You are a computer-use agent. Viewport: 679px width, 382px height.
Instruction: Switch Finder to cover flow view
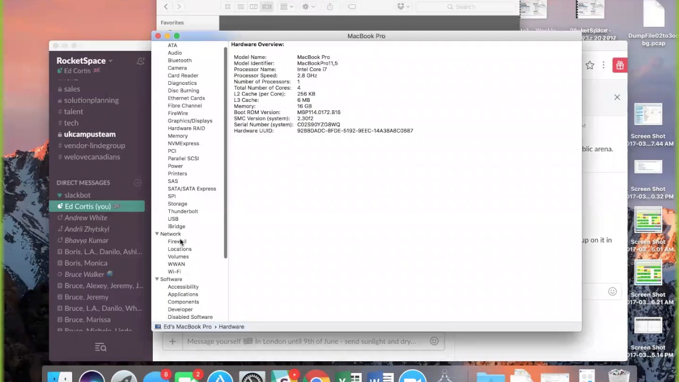pos(267,6)
